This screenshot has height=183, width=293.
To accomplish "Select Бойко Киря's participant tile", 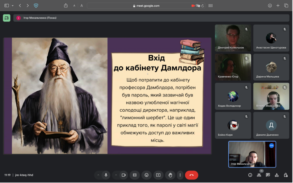I will coord(233,125).
